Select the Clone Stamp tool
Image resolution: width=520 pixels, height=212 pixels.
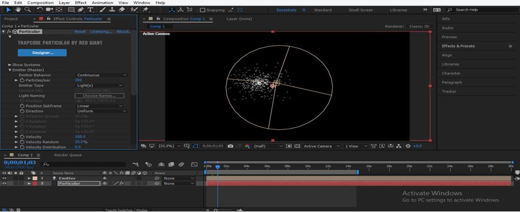click(112, 10)
